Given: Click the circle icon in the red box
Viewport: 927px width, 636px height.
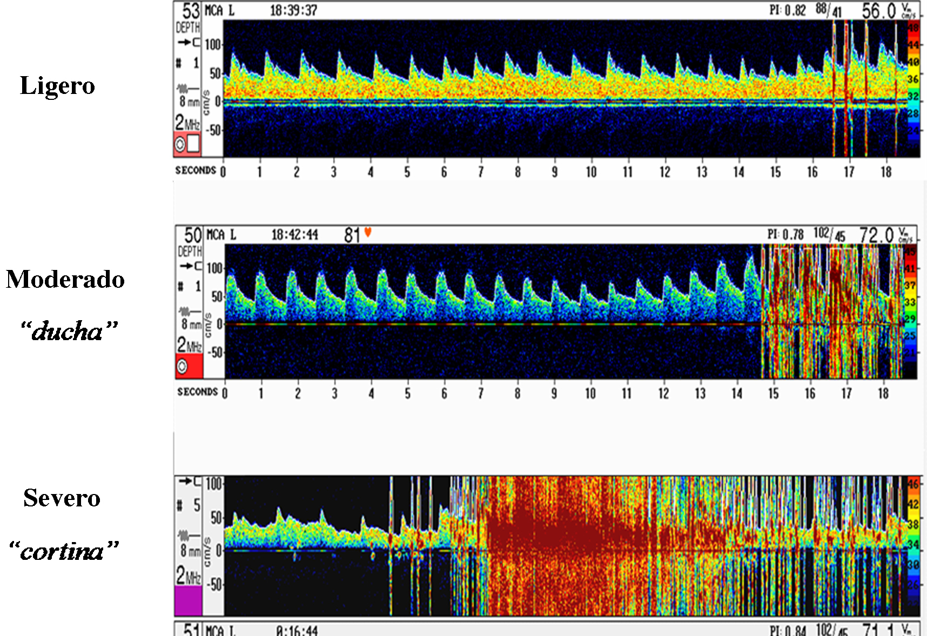Looking at the screenshot, I should pyautogui.click(x=183, y=367).
